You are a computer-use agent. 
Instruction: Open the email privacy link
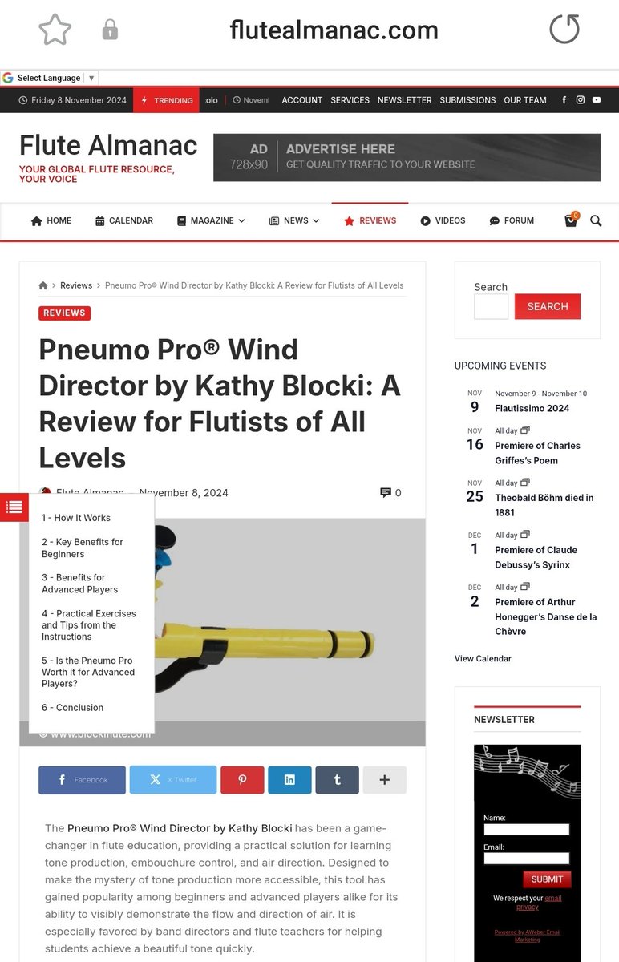(539, 903)
